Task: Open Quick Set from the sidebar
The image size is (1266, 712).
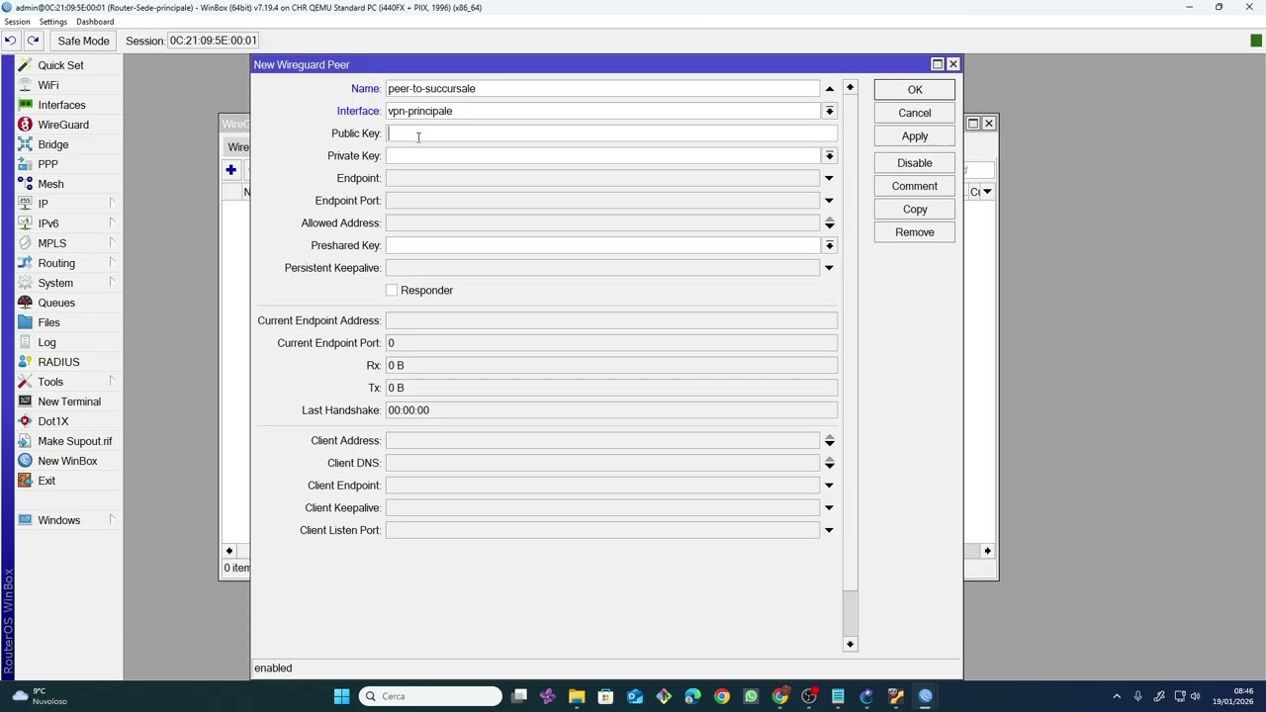Action: pyautogui.click(x=60, y=65)
